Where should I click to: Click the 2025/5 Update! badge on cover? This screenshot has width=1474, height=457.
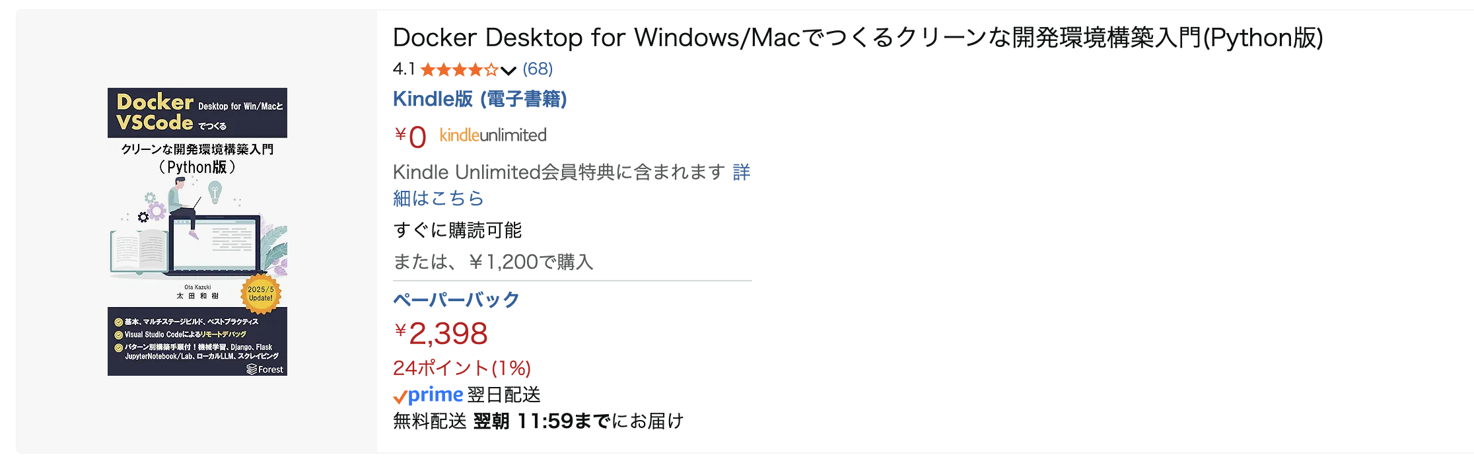261,294
